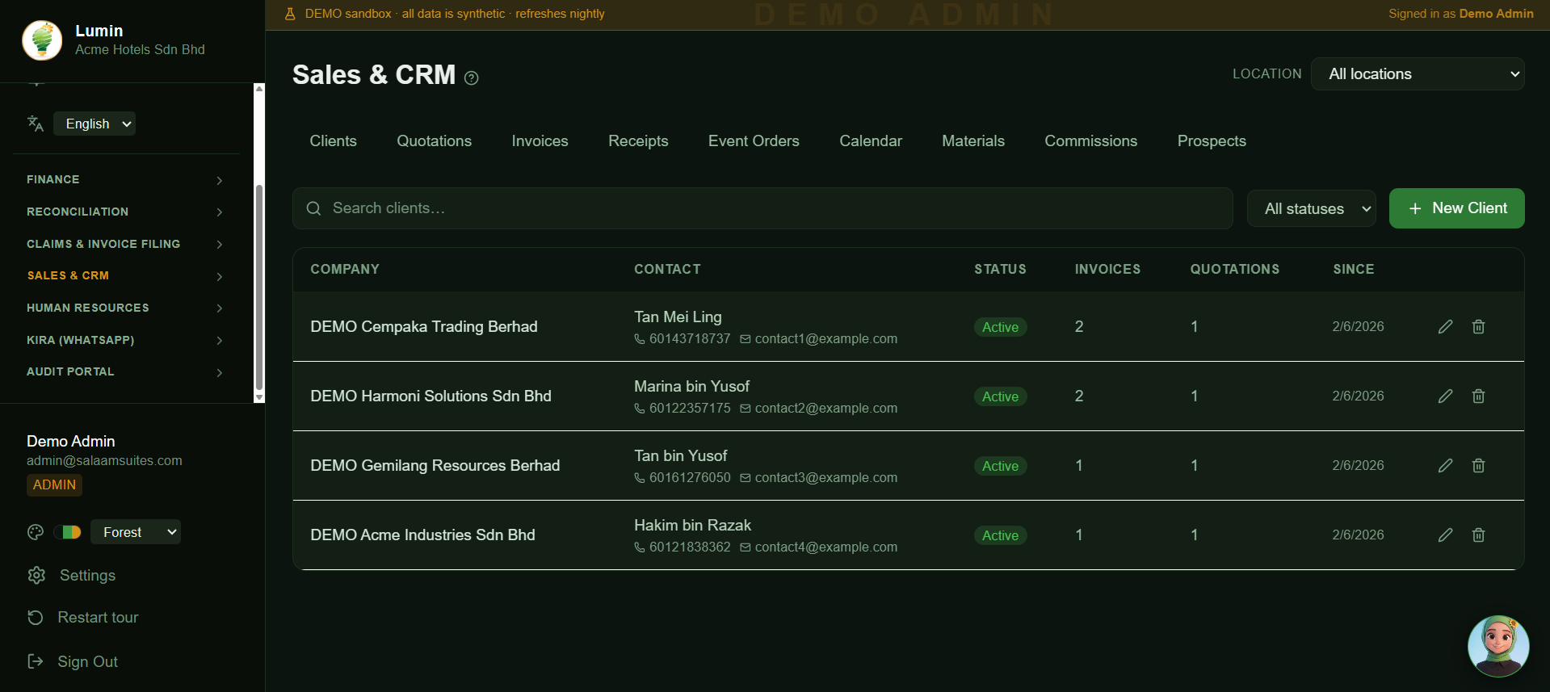
Task: Open the assistant avatar chat bubble
Action: click(x=1498, y=646)
